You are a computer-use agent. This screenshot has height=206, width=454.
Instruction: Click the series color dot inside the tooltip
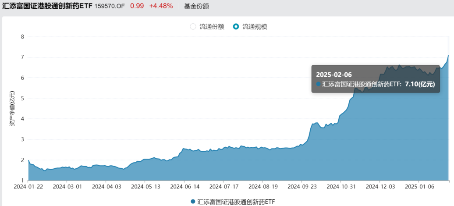319,84
